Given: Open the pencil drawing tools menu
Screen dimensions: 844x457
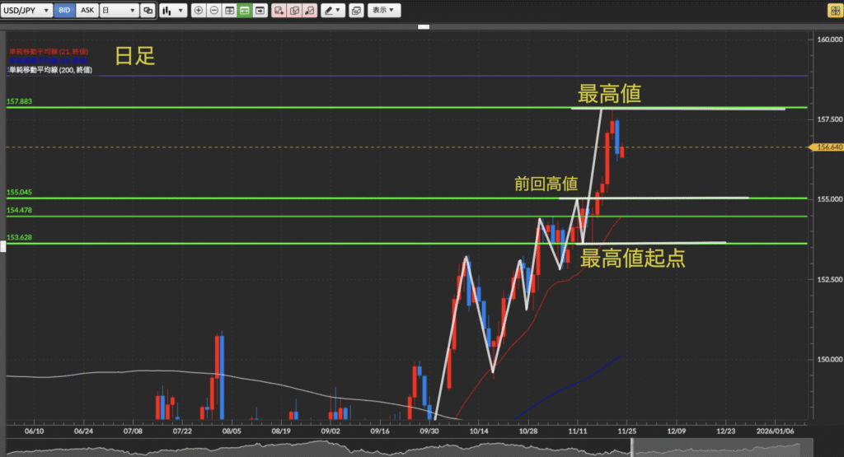Looking at the screenshot, I should pyautogui.click(x=332, y=11).
